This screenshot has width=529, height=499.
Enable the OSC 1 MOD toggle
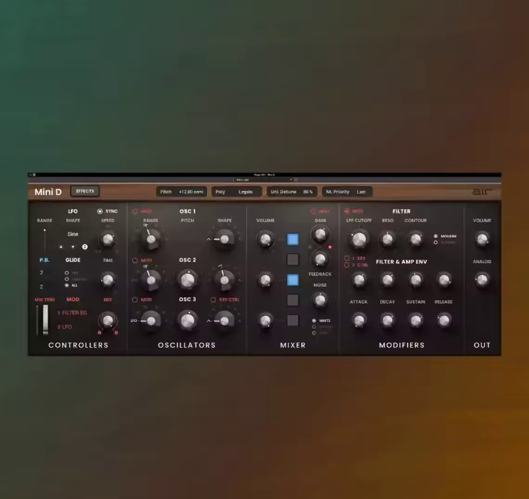click(x=135, y=211)
